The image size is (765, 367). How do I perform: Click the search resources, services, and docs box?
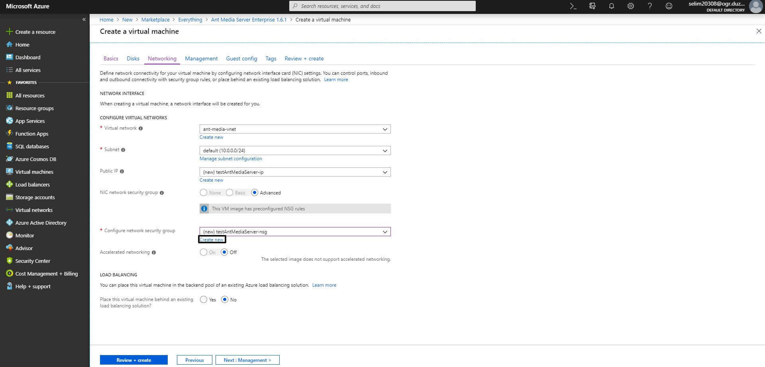click(382, 6)
